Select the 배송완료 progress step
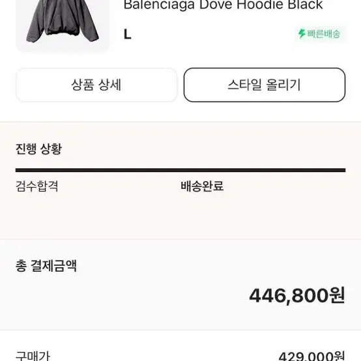The image size is (361, 361). point(202,186)
